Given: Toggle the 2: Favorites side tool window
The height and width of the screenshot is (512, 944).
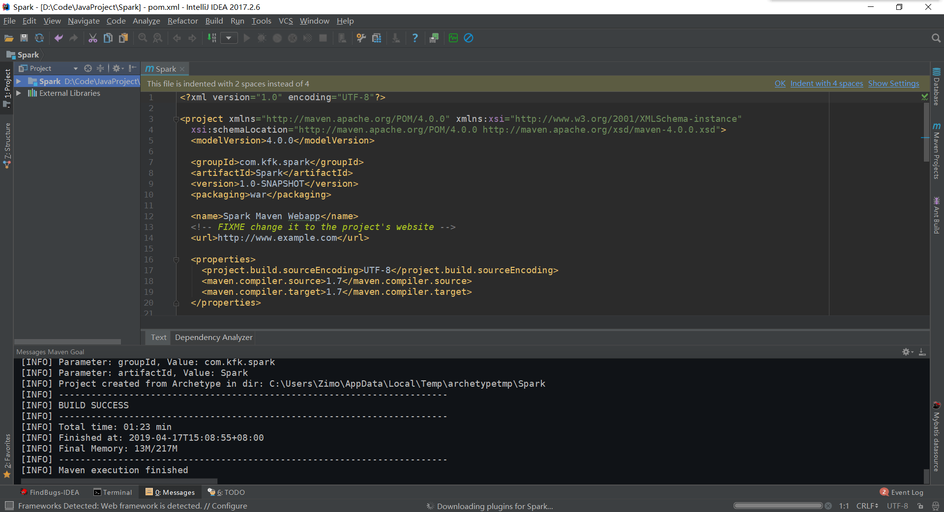Looking at the screenshot, I should tap(7, 456).
